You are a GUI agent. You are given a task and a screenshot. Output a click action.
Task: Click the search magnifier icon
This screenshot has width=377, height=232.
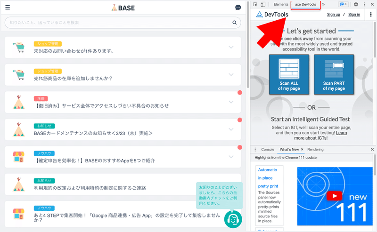pos(234,23)
